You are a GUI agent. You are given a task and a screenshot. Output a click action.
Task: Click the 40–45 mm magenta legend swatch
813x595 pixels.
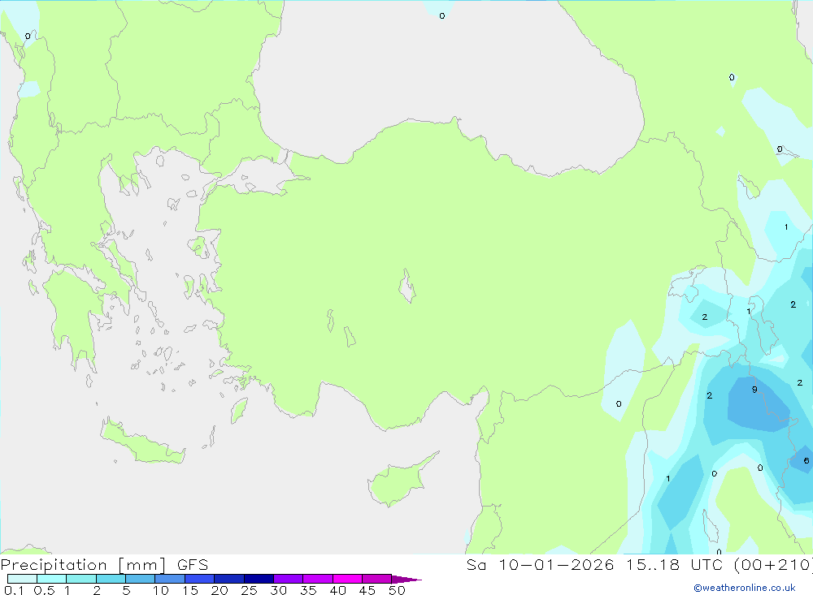pyautogui.click(x=347, y=579)
